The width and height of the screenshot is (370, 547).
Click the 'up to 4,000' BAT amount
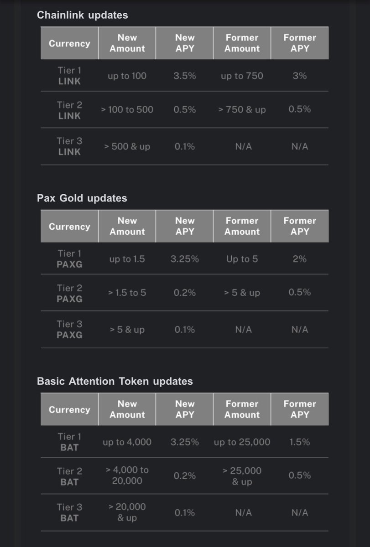click(x=127, y=442)
